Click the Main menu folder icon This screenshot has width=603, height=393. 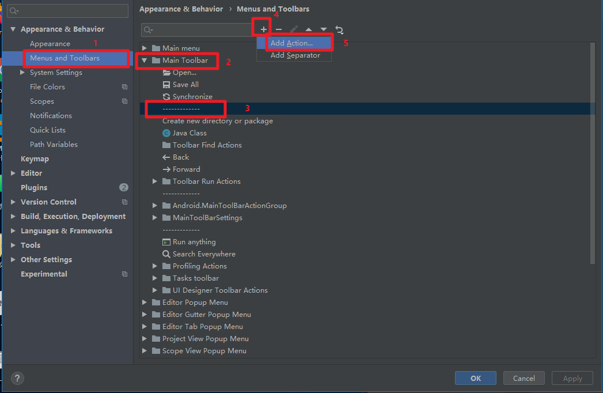tap(156, 48)
